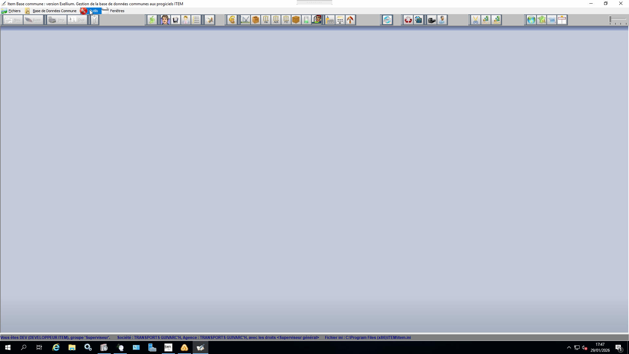The image size is (629, 354).
Task: Open the factory building icon
Action: pyautogui.click(x=330, y=20)
